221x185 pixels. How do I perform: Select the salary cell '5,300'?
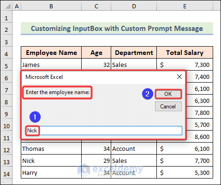tap(185, 173)
